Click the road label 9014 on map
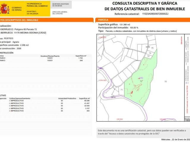 tap(113, 97)
